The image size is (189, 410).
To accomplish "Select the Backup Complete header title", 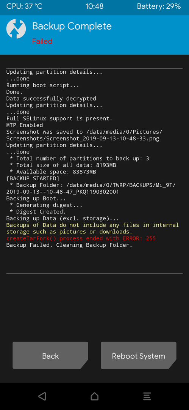I will point(72,26).
